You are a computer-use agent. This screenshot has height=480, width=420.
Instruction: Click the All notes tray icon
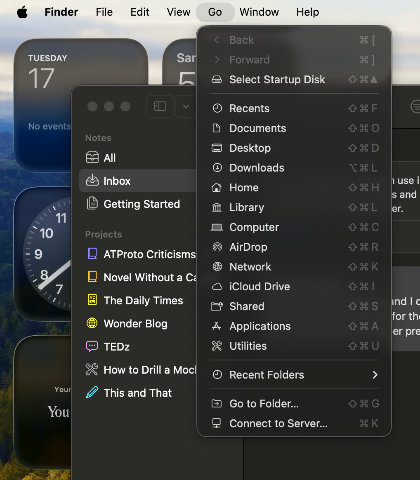pos(92,158)
